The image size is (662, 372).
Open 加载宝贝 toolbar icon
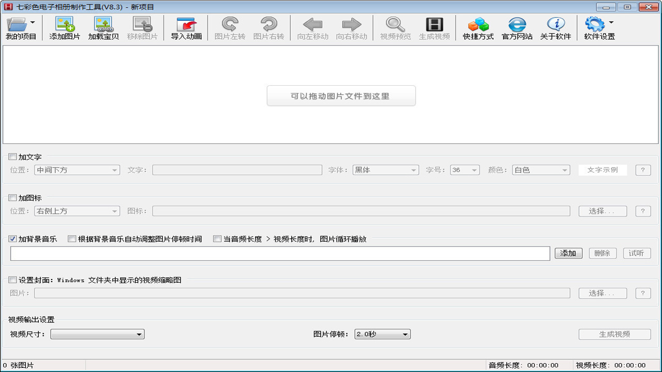[x=103, y=25]
